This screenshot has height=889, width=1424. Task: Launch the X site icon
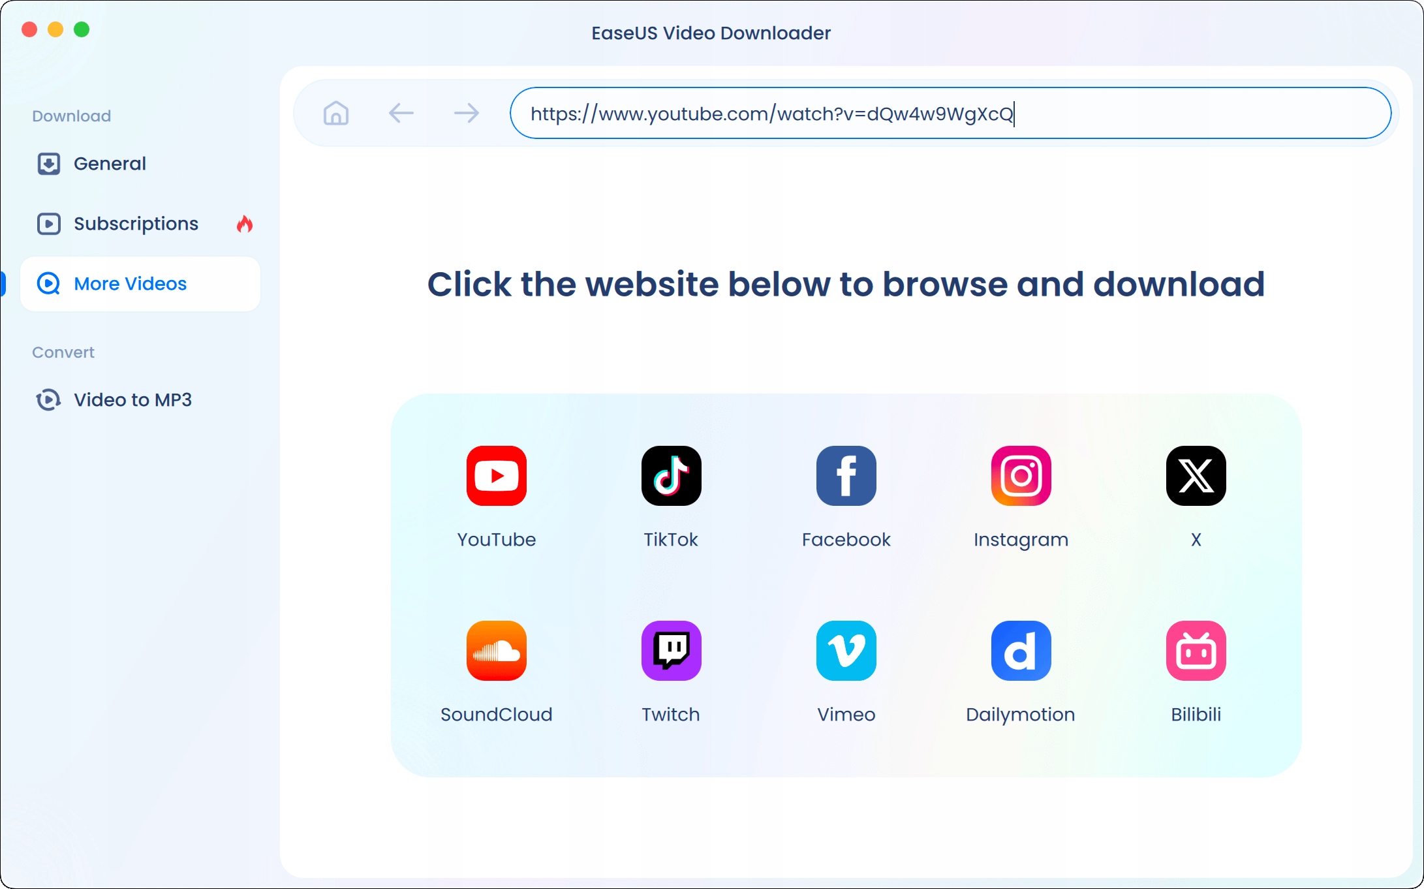coord(1196,476)
